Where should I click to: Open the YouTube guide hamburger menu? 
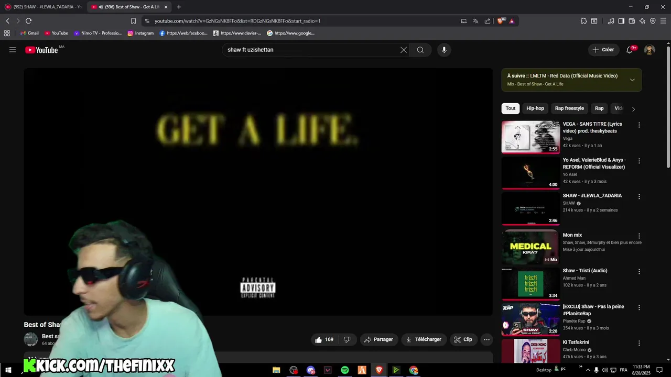pos(13,50)
